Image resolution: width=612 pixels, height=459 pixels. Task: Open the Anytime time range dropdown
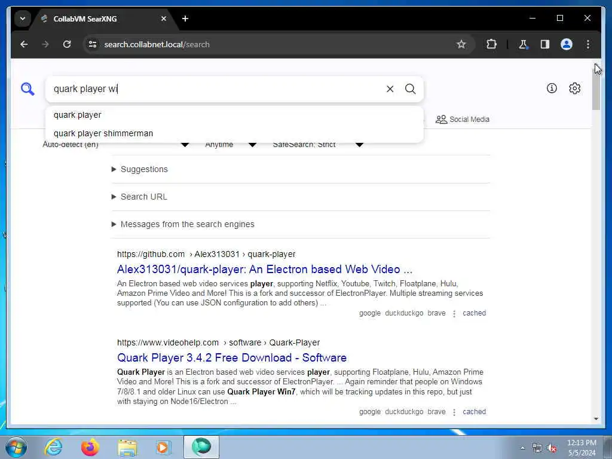pyautogui.click(x=231, y=145)
